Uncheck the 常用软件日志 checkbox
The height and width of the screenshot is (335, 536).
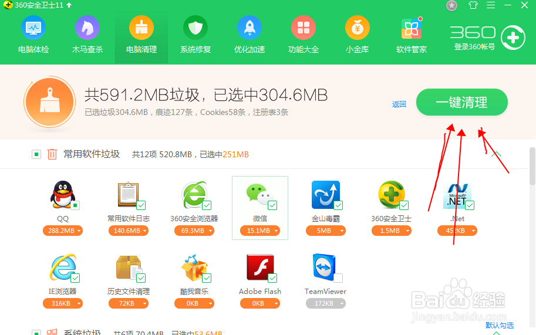tap(141, 205)
